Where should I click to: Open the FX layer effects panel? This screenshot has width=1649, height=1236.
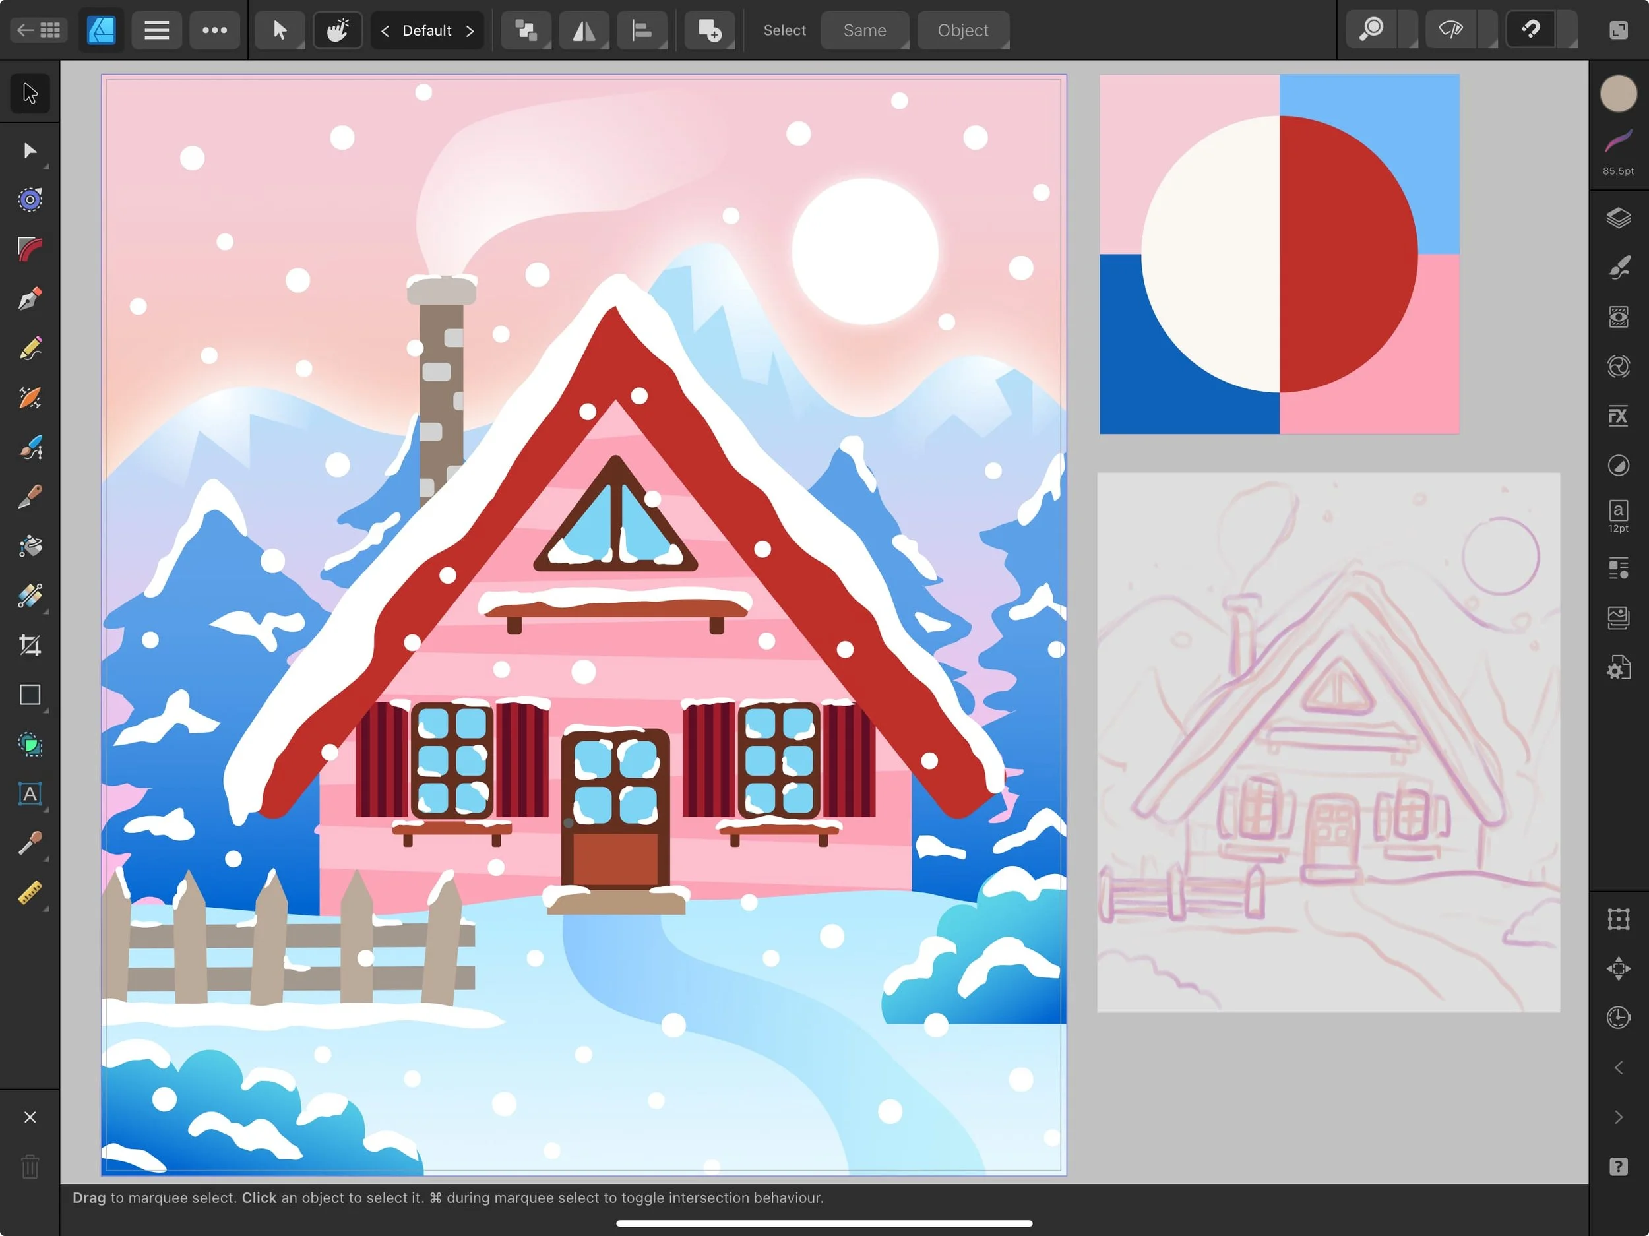point(1618,416)
